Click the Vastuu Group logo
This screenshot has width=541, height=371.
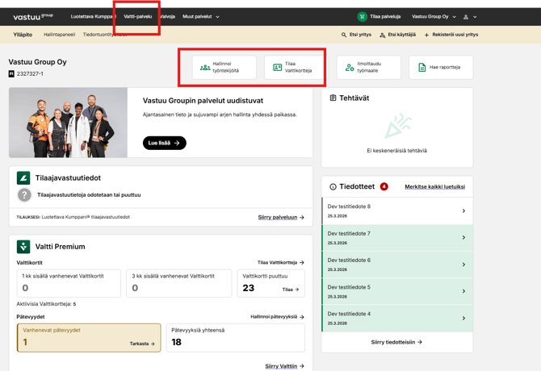click(33, 17)
